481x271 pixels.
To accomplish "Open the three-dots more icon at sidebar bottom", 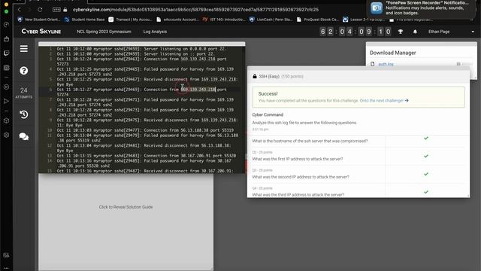I will pos(6,268).
